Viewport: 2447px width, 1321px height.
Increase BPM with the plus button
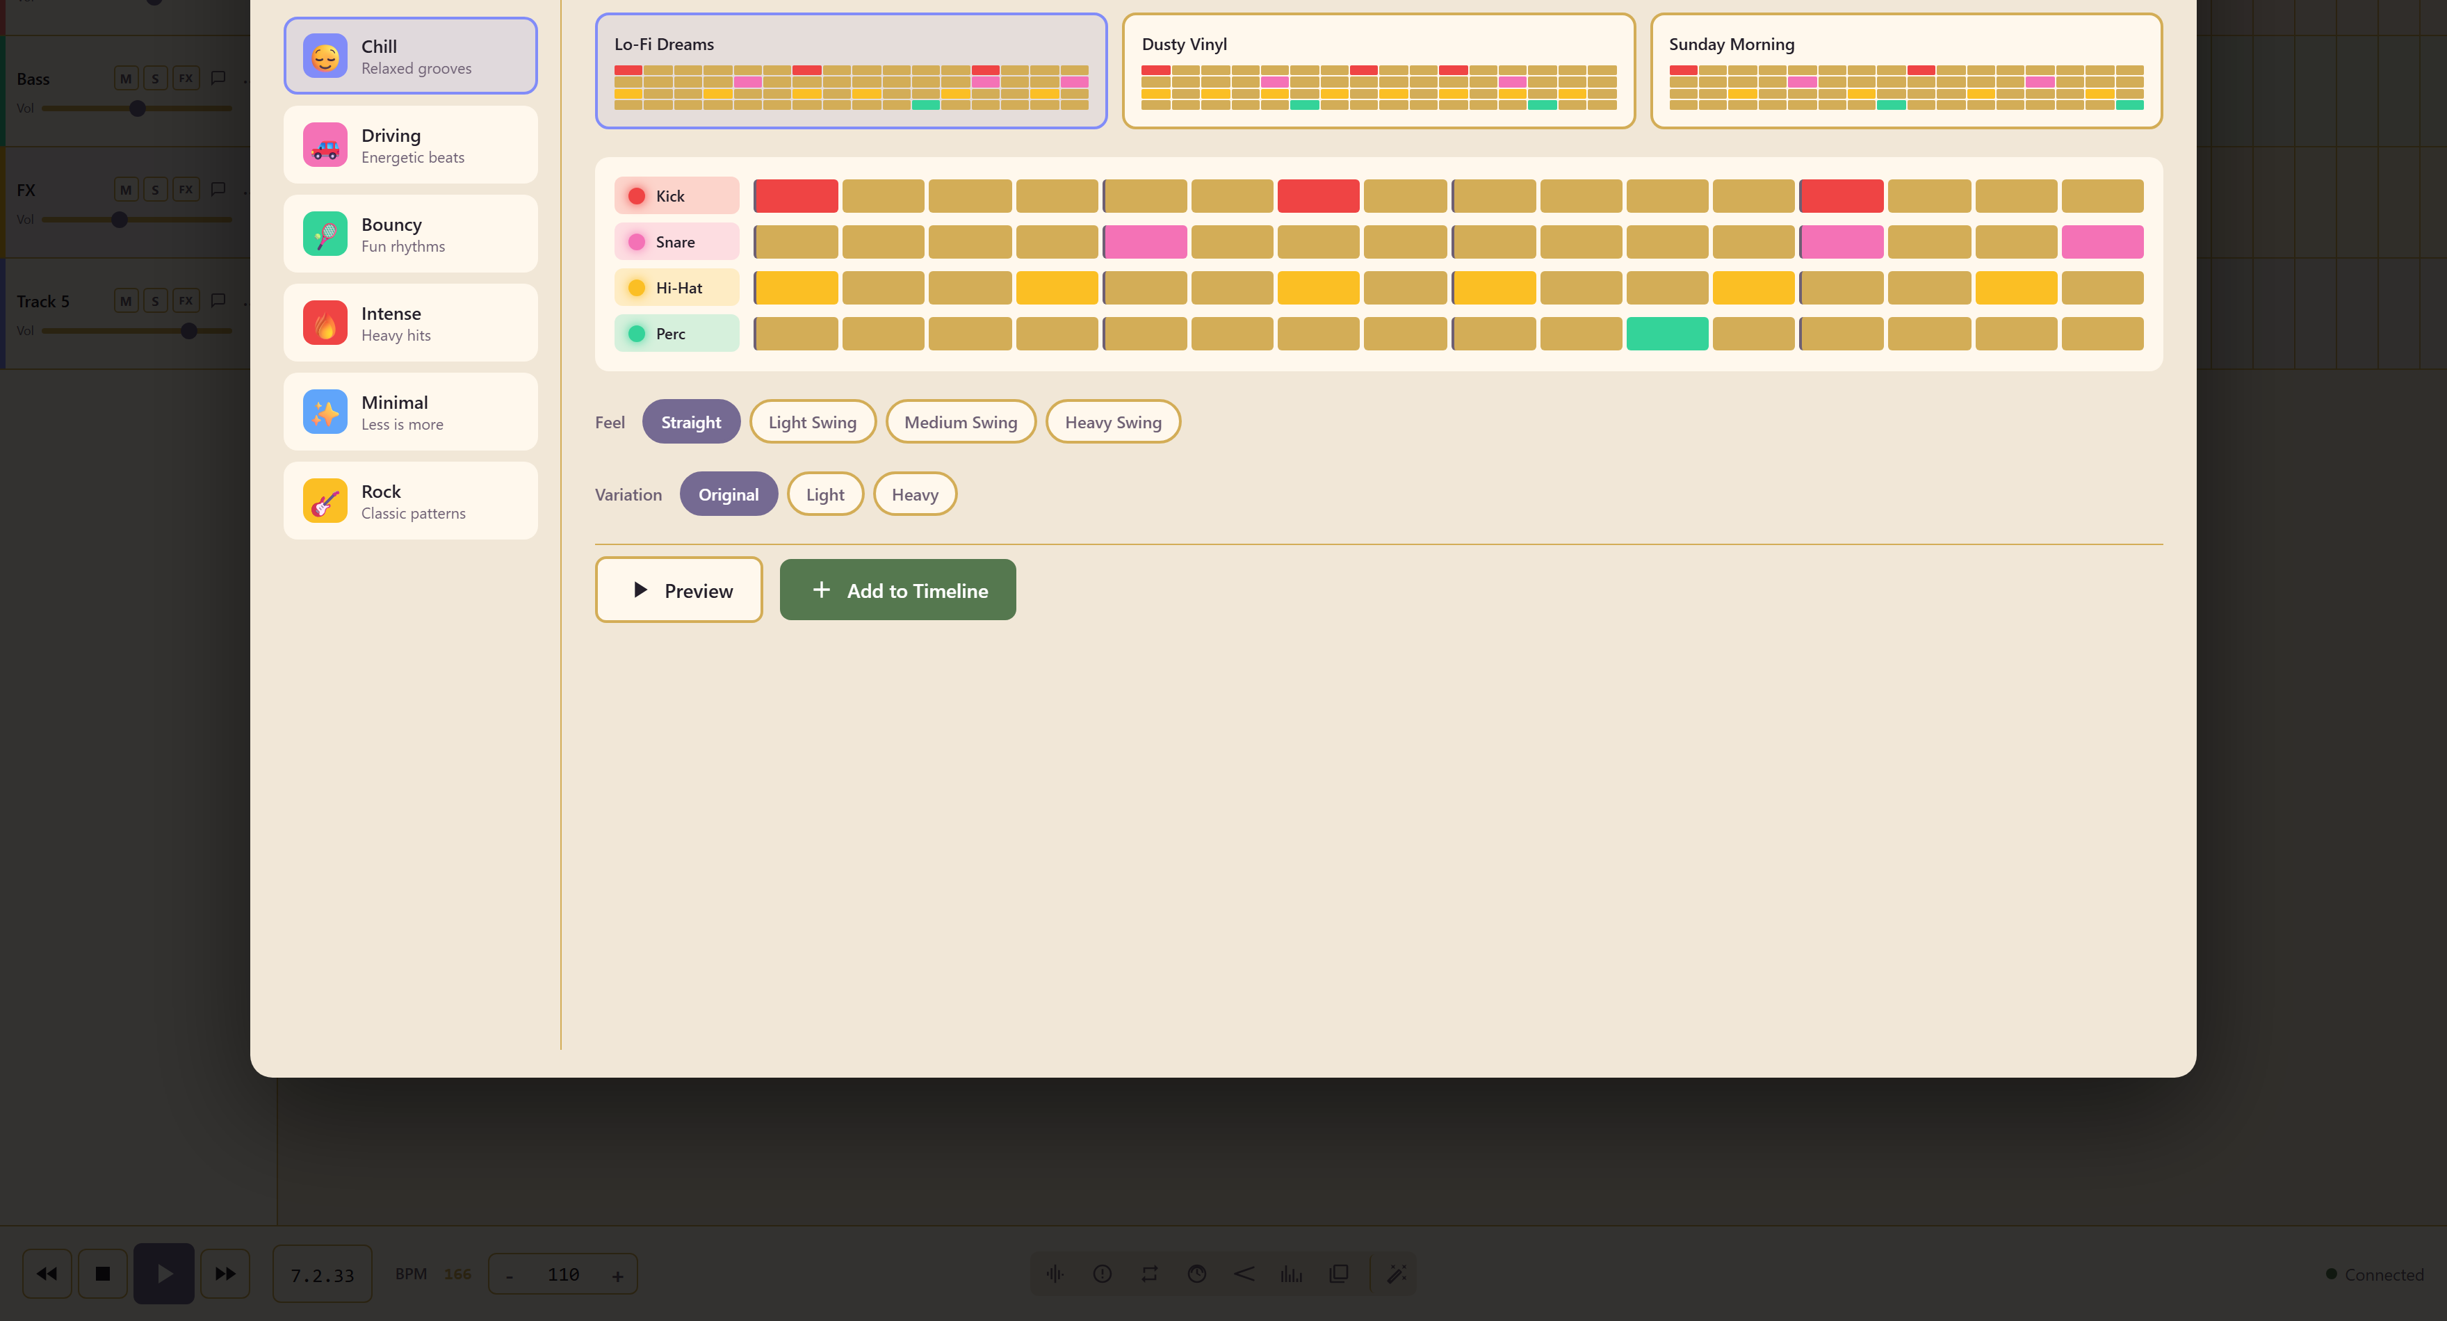(617, 1275)
